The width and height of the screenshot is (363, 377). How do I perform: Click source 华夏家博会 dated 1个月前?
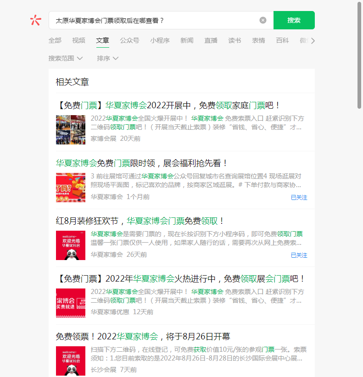pyautogui.click(x=107, y=197)
